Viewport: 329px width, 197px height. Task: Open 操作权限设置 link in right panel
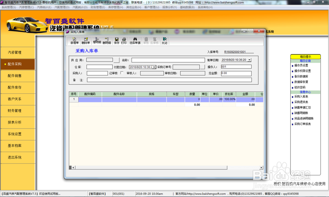click(x=303, y=71)
